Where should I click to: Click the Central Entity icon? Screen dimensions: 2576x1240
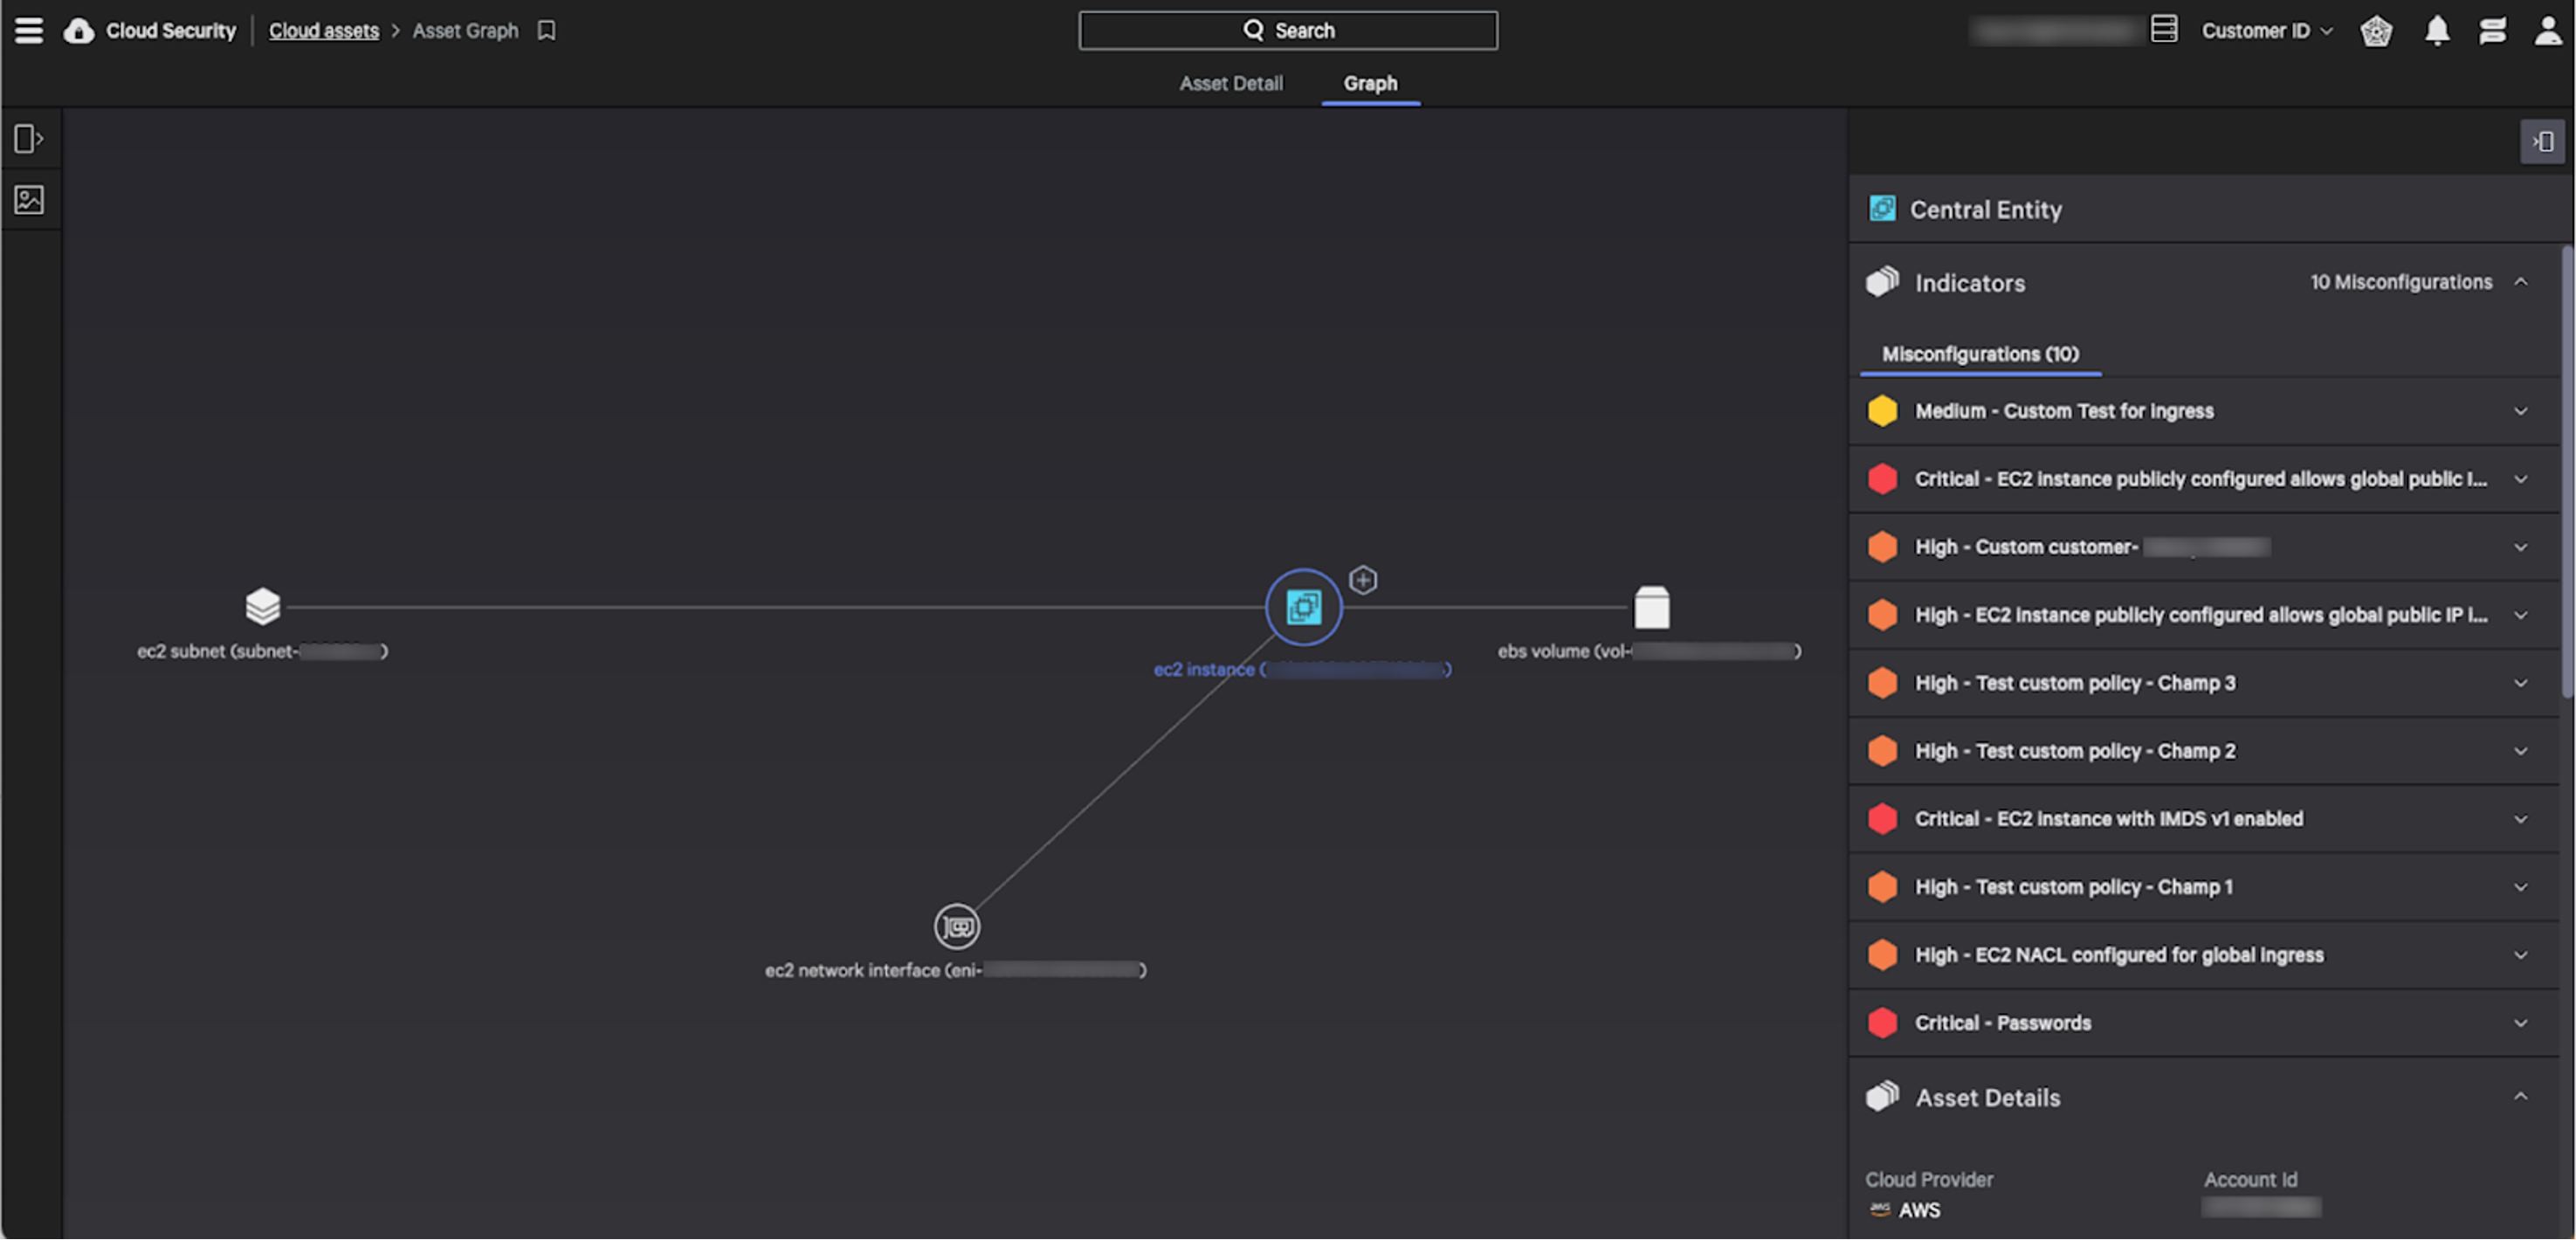[1882, 208]
